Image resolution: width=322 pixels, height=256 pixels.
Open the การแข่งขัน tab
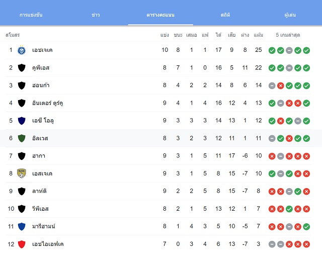(31, 15)
